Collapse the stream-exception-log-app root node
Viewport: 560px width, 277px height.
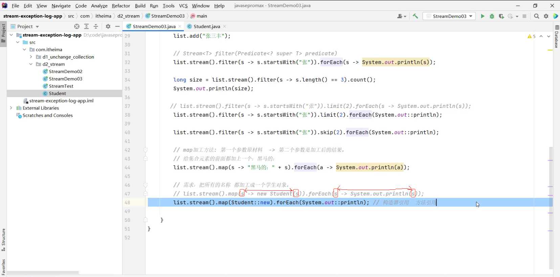click(x=11, y=35)
